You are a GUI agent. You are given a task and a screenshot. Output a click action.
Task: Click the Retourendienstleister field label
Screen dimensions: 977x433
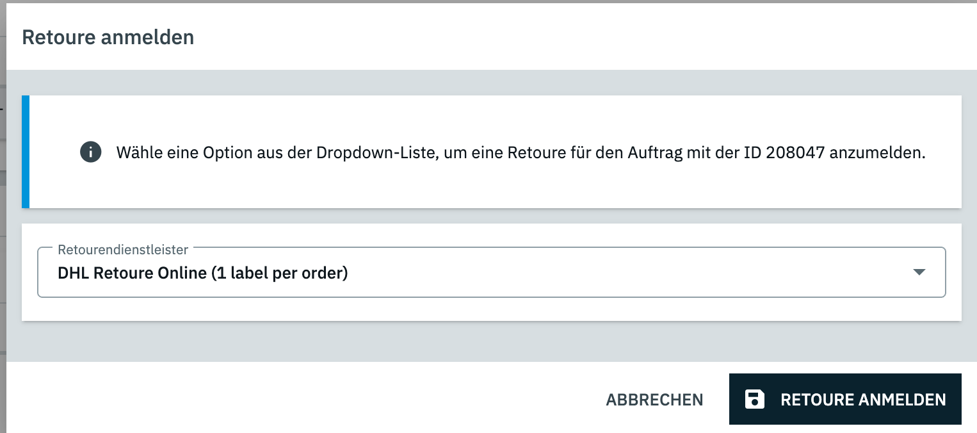point(123,249)
